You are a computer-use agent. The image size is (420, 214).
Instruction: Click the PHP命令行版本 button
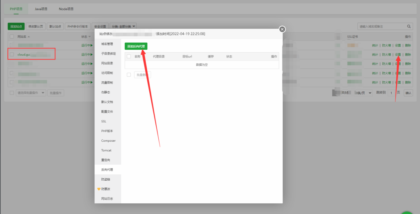click(78, 26)
